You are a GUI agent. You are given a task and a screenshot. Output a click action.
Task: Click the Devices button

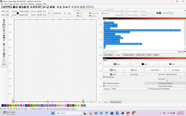[x=107, y=89]
